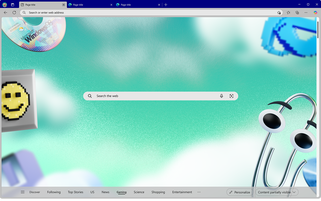The height and width of the screenshot is (201, 321).
Task: Click the vertical page scrollbar
Action: pos(318,30)
